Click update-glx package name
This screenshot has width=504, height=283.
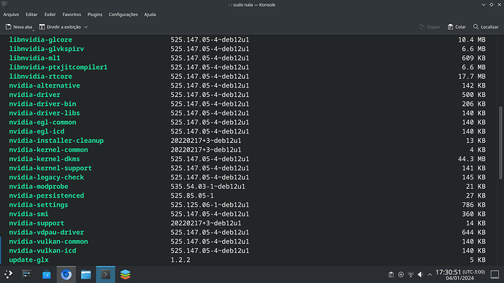click(28, 260)
